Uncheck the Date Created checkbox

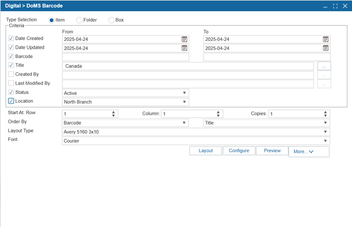[x=11, y=38]
